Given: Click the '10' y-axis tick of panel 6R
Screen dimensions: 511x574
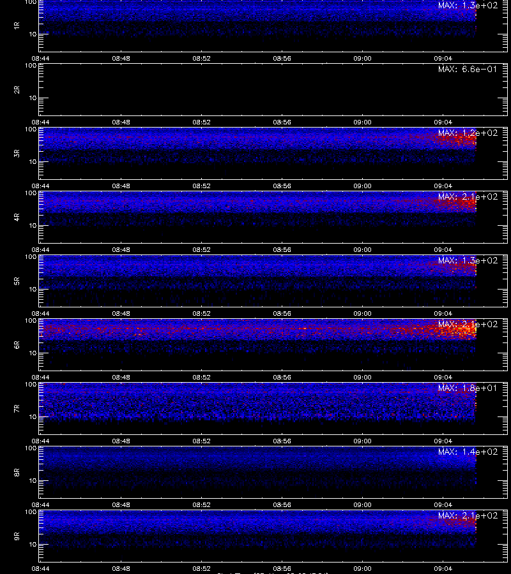Looking at the screenshot, I should pos(33,353).
